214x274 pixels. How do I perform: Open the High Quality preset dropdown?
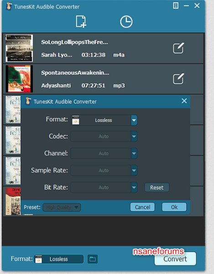click(x=62, y=207)
